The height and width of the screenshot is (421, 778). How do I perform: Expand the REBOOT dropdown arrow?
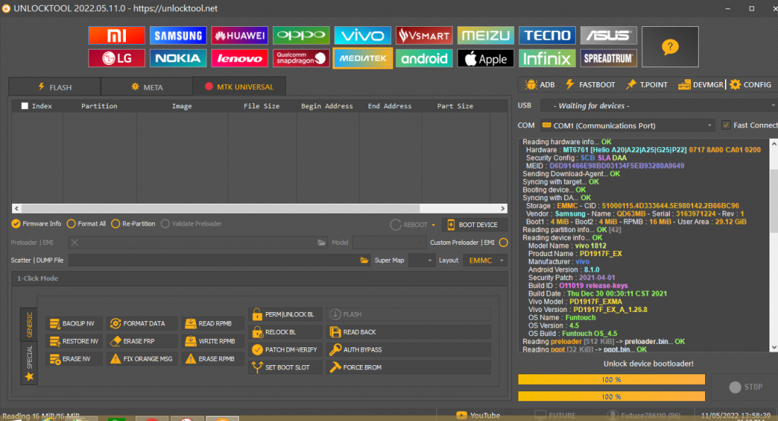(x=433, y=225)
